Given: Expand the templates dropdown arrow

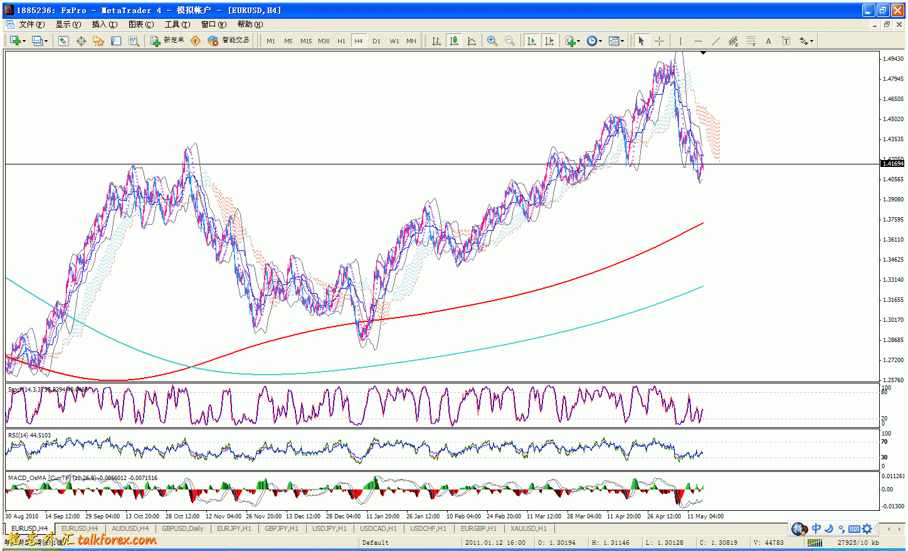Looking at the screenshot, I should 622,41.
